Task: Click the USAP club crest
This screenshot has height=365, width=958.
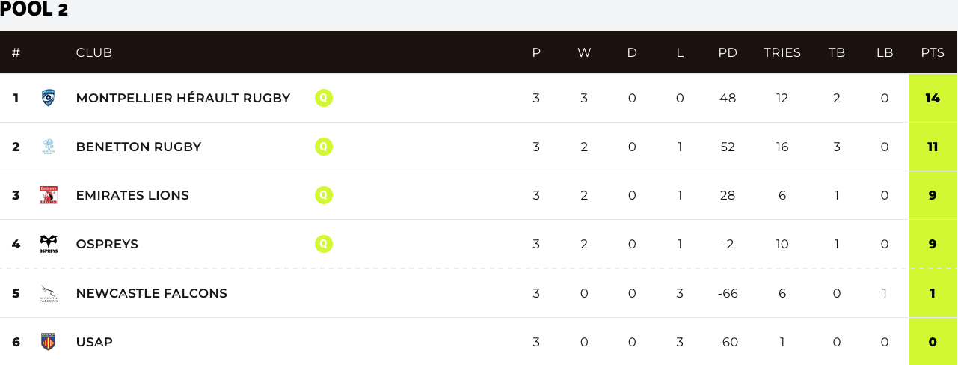Action: click(x=49, y=342)
